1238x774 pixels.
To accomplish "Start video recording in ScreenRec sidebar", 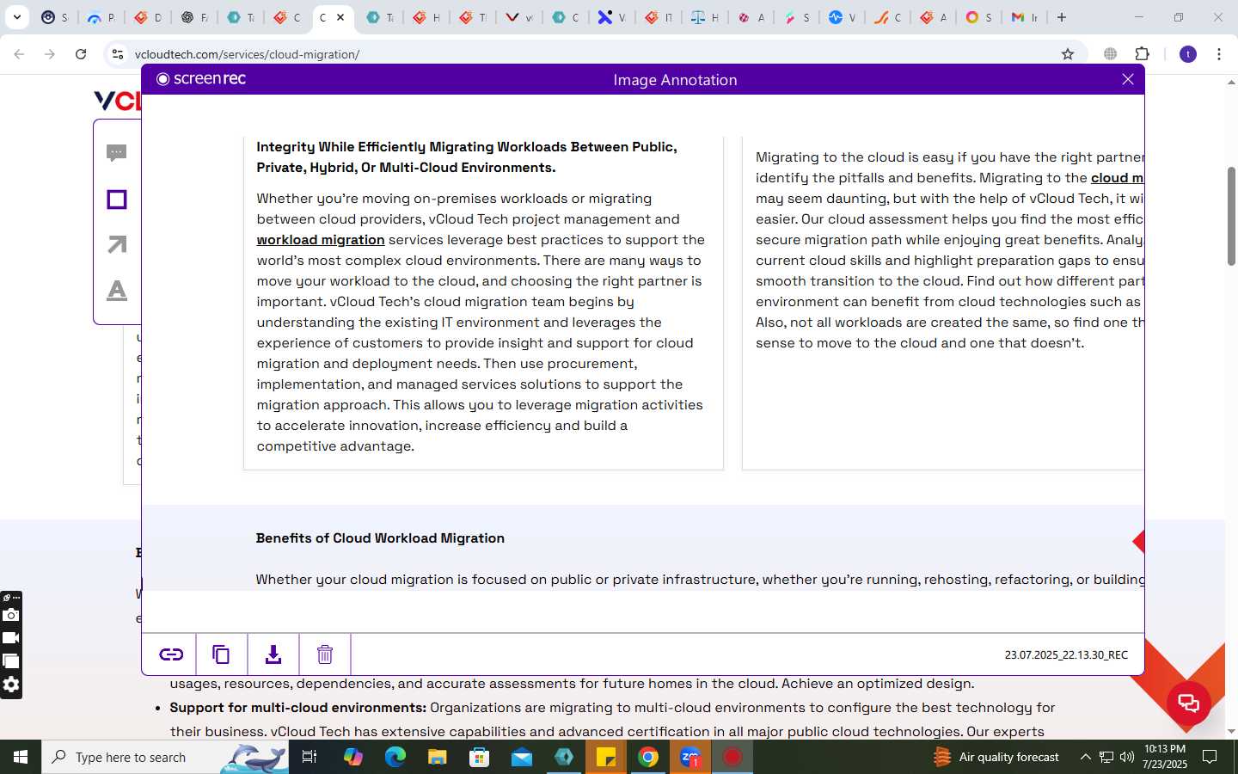I will pyautogui.click(x=11, y=638).
